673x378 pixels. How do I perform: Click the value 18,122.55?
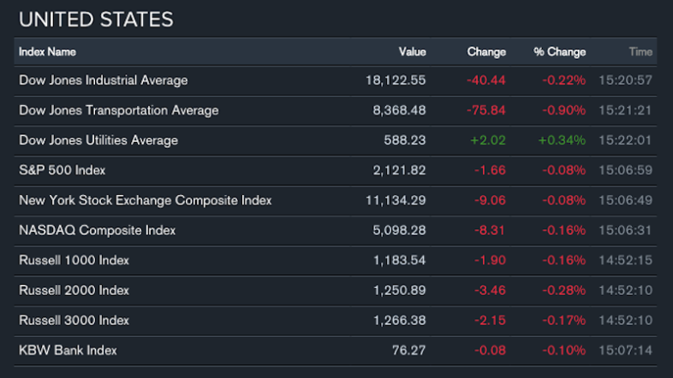[x=396, y=80]
